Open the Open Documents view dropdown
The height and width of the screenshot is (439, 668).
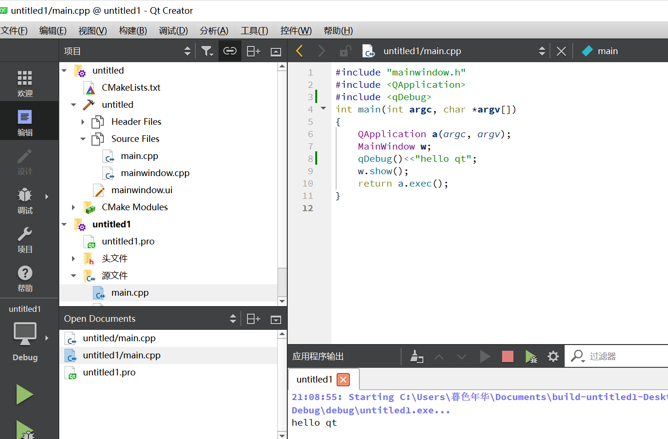click(x=150, y=318)
